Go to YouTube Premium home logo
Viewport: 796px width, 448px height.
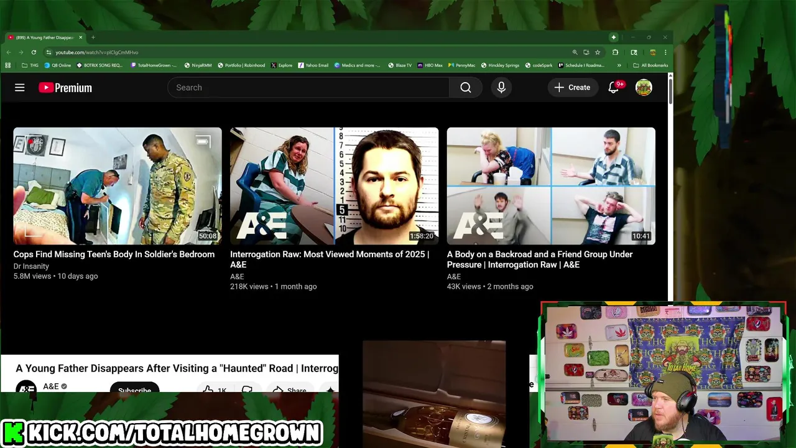click(x=65, y=88)
